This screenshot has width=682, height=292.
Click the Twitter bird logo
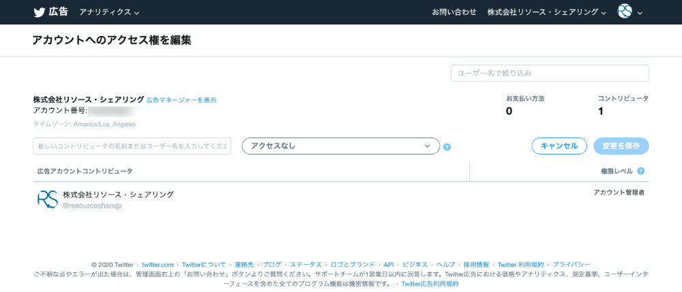tap(40, 12)
